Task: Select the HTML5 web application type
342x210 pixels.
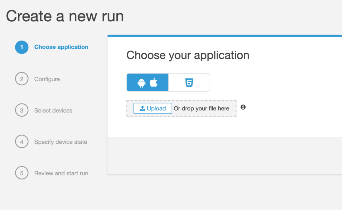Action: 189,83
